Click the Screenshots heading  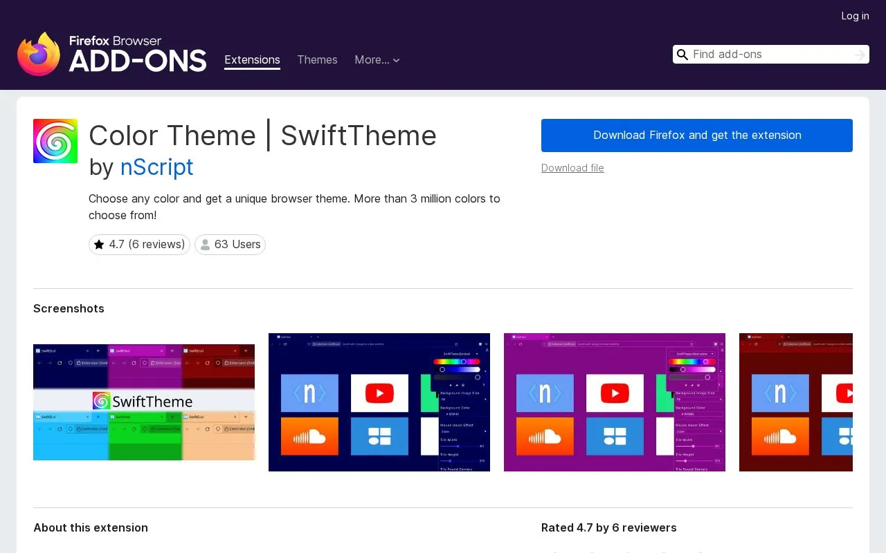click(69, 308)
